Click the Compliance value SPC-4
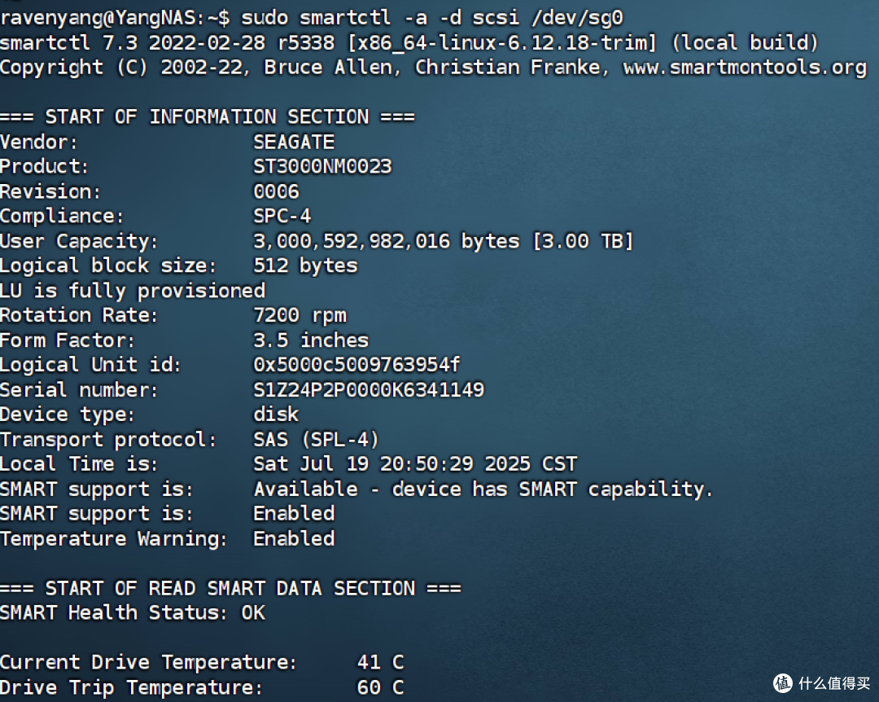Image resolution: width=879 pixels, height=702 pixels. pos(282,216)
